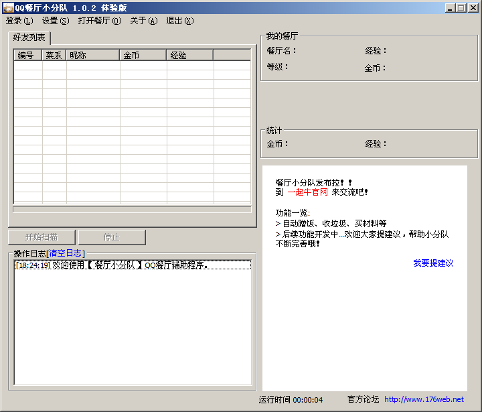The width and height of the screenshot is (482, 412).
Task: Switch to the 好友列表 tab
Action: coord(29,38)
